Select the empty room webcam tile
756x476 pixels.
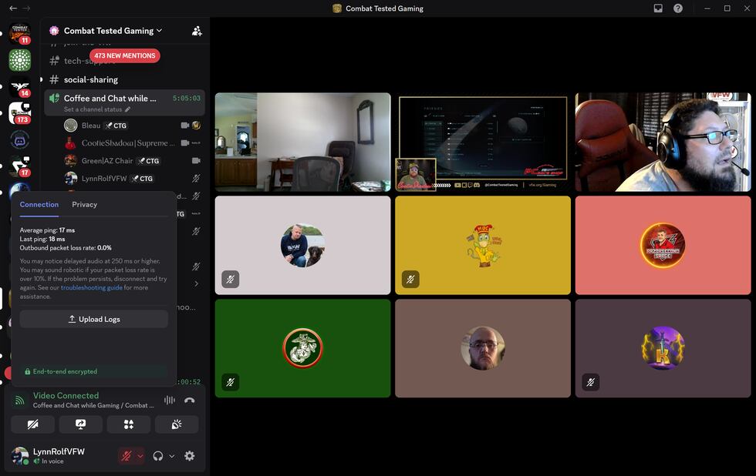[x=302, y=142]
